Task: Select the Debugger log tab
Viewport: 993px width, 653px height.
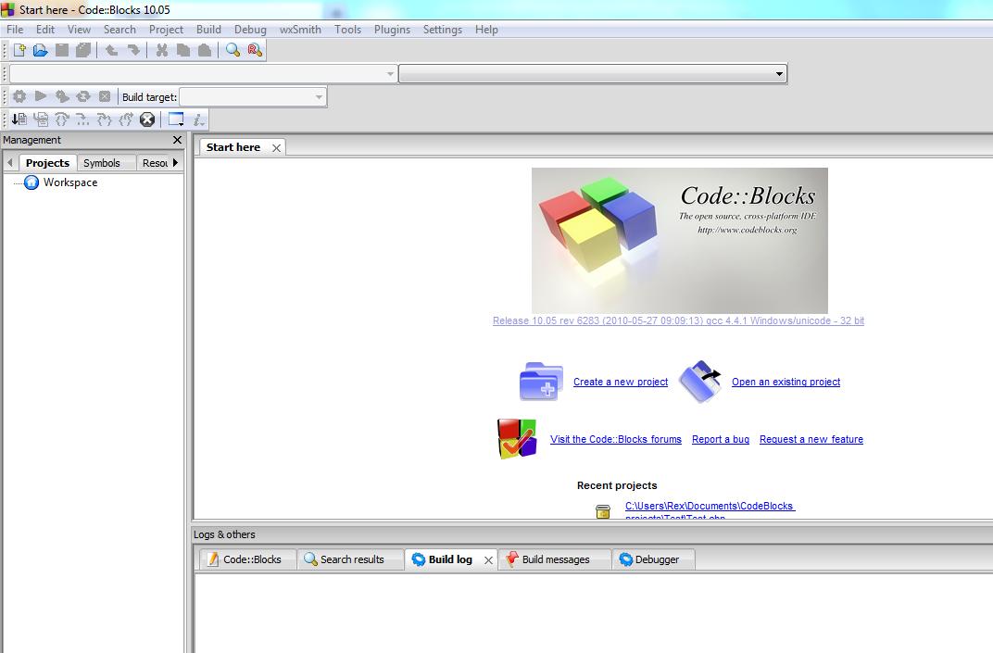Action: click(652, 559)
